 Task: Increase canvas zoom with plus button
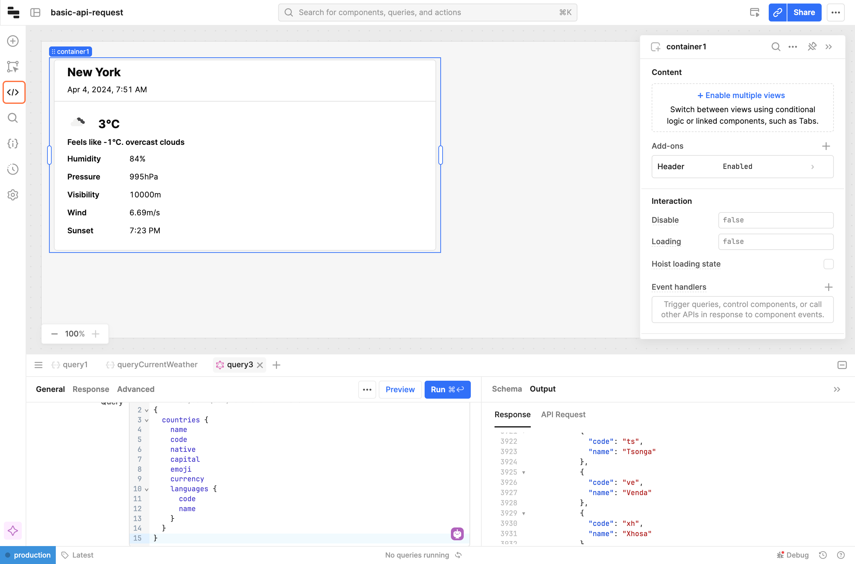coord(96,334)
